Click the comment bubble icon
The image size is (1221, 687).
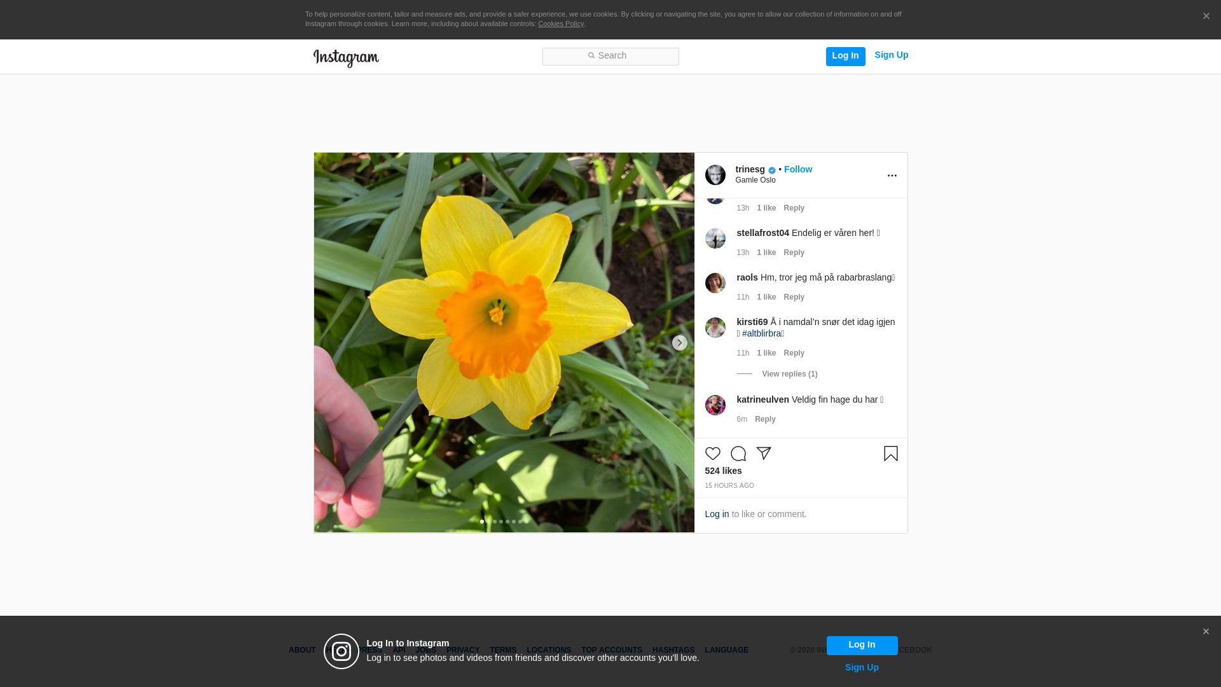tap(738, 454)
